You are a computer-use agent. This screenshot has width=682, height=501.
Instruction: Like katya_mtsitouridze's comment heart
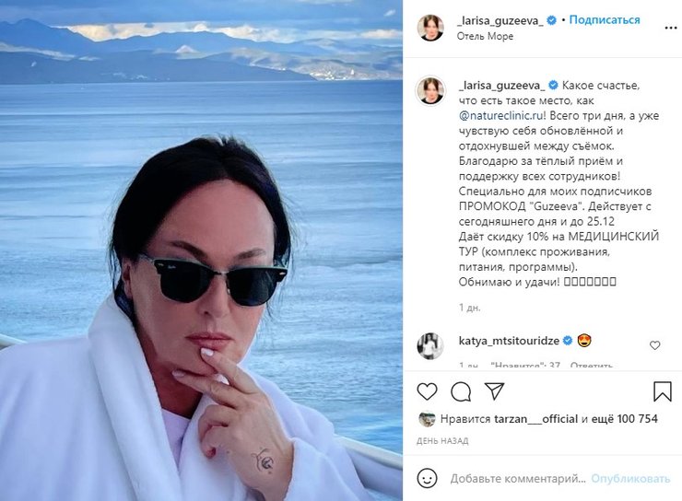point(654,345)
